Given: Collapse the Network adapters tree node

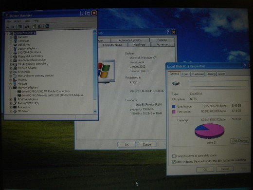Looking at the screenshot, I should pyautogui.click(x=11, y=88).
